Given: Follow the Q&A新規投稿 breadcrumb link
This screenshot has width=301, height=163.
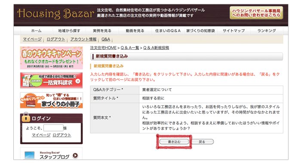Looking at the screenshot, I should click(156, 48).
